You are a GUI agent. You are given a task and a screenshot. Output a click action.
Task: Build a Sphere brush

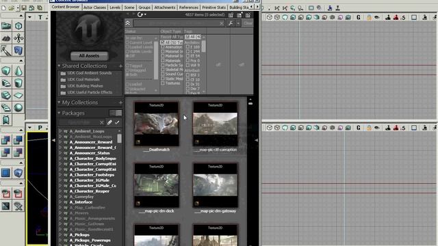point(18,108)
